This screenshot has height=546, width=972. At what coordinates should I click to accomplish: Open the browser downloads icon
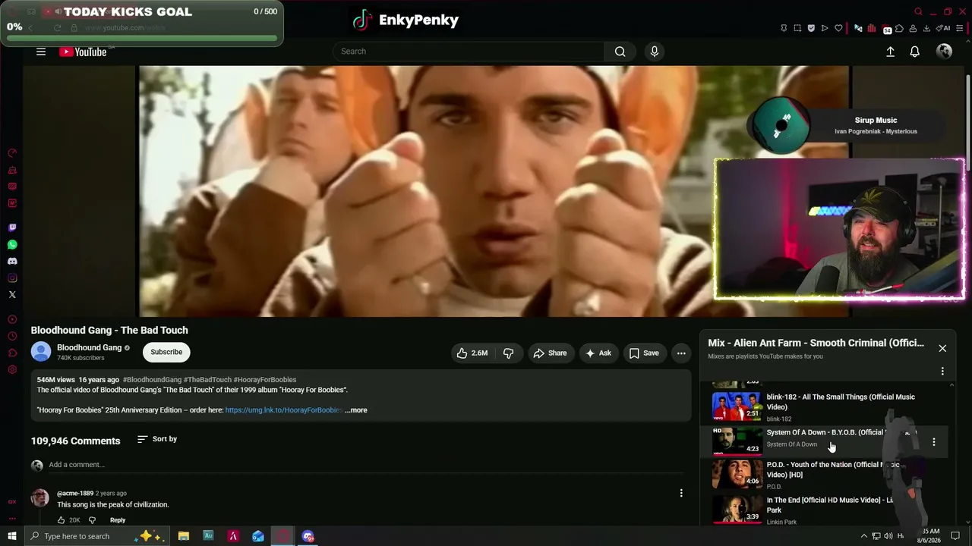[x=926, y=28]
